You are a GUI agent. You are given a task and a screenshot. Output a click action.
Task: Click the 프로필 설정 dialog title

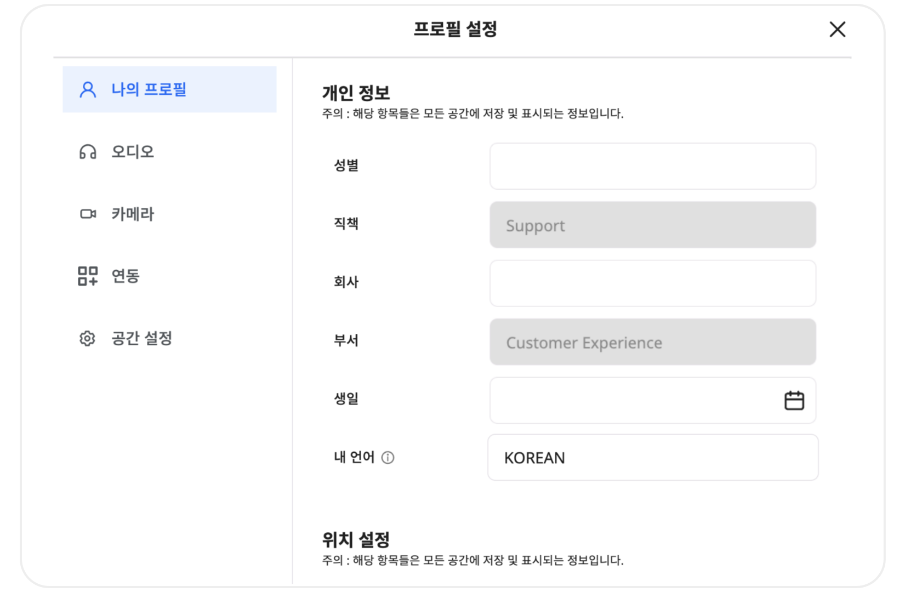pos(455,29)
